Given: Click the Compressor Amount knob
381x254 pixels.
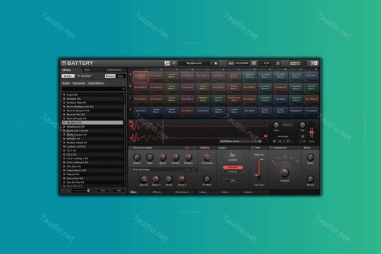Looking at the screenshot, I should pyautogui.click(x=284, y=173).
